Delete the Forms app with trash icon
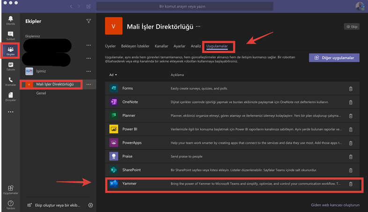The image size is (368, 212). (x=351, y=89)
